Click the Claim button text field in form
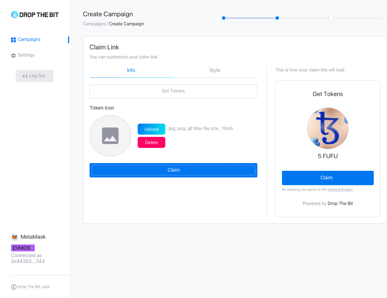387x298 pixels. 173,170
